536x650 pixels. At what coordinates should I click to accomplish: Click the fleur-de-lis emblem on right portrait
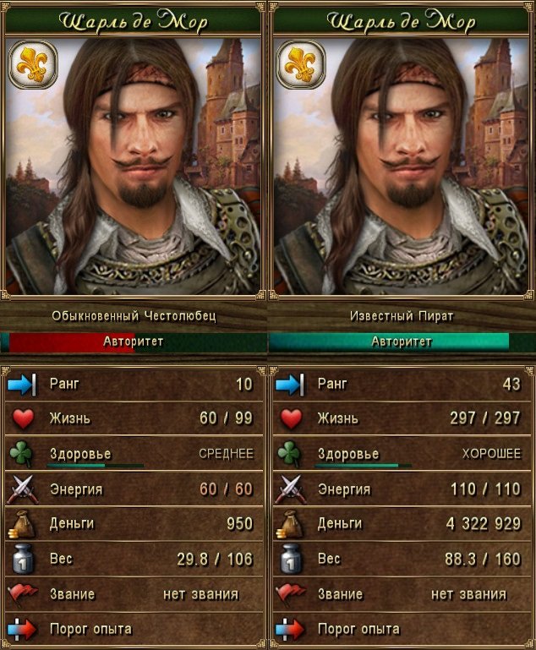click(x=301, y=65)
